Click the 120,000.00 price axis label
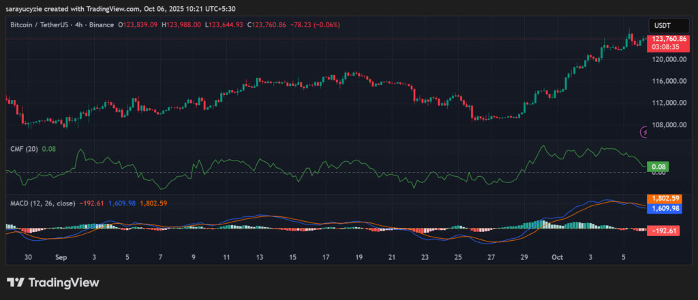 669,59
